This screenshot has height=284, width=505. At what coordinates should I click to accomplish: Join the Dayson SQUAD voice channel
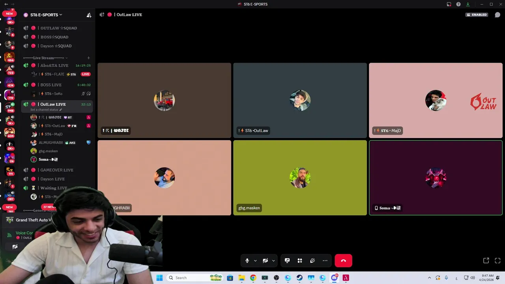tap(58, 46)
